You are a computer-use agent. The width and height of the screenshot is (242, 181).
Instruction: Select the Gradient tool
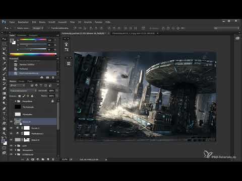(4, 94)
